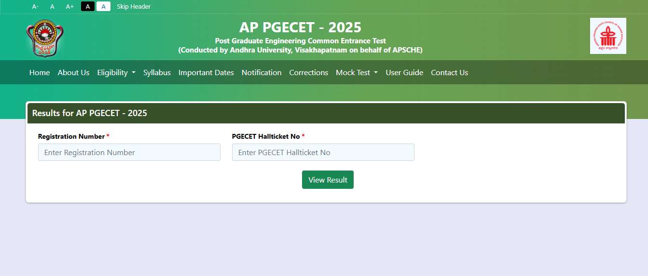Click the APSCHE council logo
The image size is (648, 276).
click(x=608, y=36)
